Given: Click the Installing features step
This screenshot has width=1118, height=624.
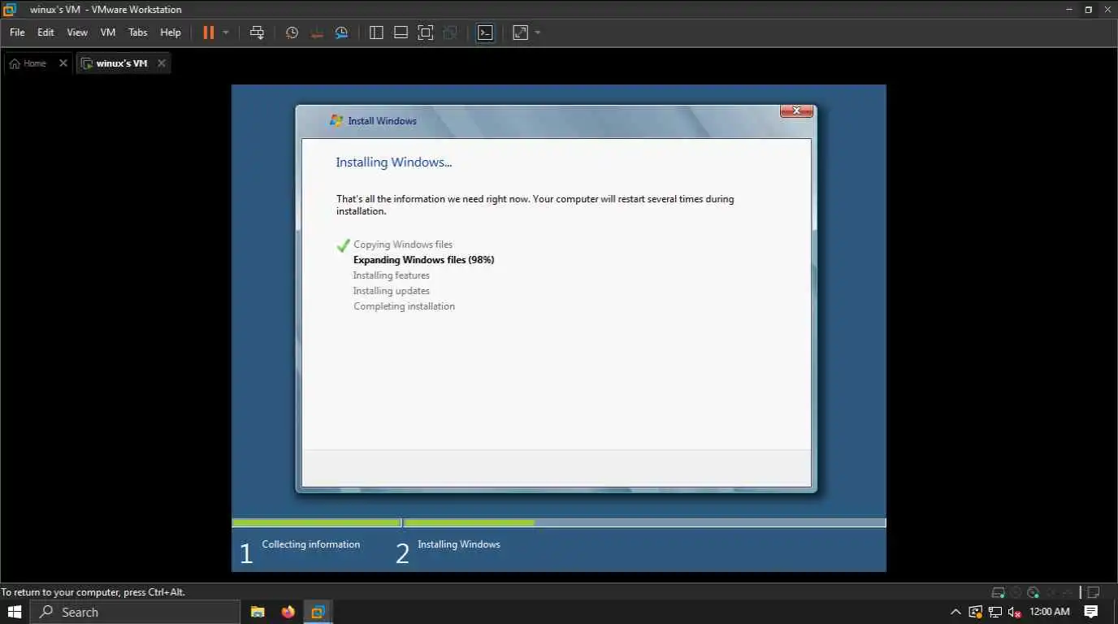Looking at the screenshot, I should tap(392, 275).
